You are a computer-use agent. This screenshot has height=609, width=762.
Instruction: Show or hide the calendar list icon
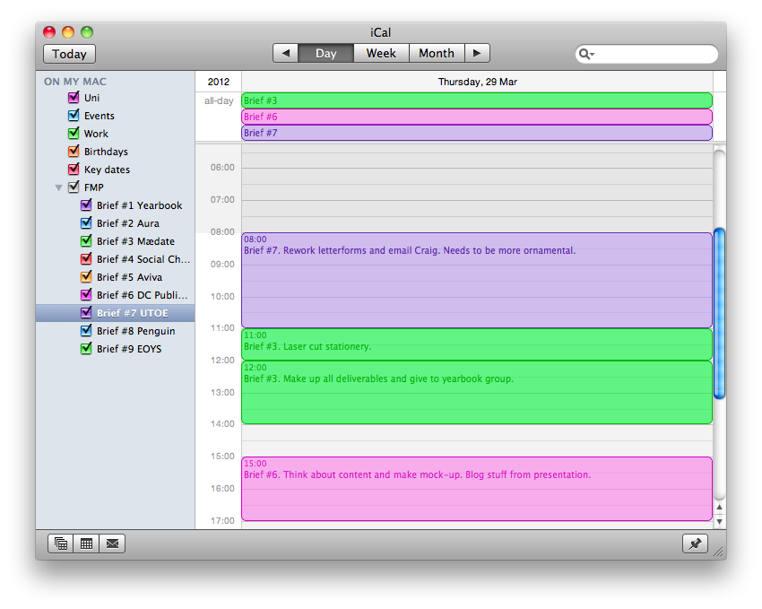[x=61, y=544]
